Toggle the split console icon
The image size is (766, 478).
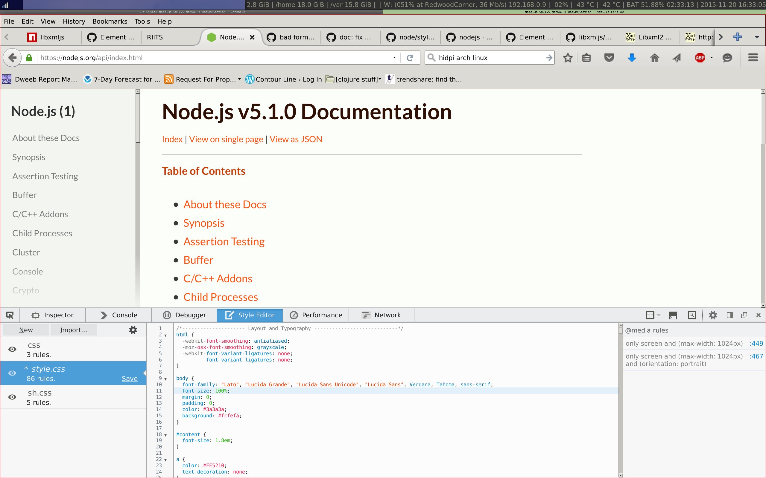click(673, 315)
